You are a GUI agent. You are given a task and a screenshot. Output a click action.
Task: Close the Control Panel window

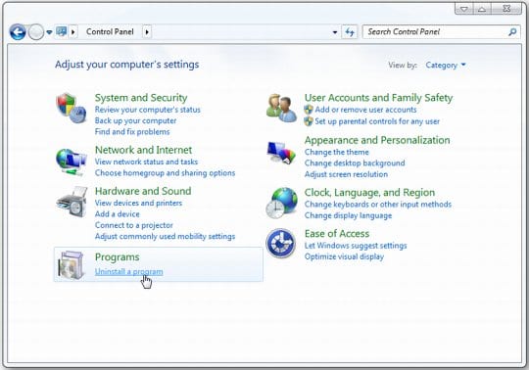click(506, 9)
